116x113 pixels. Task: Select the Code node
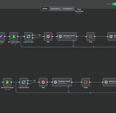point(91,36)
